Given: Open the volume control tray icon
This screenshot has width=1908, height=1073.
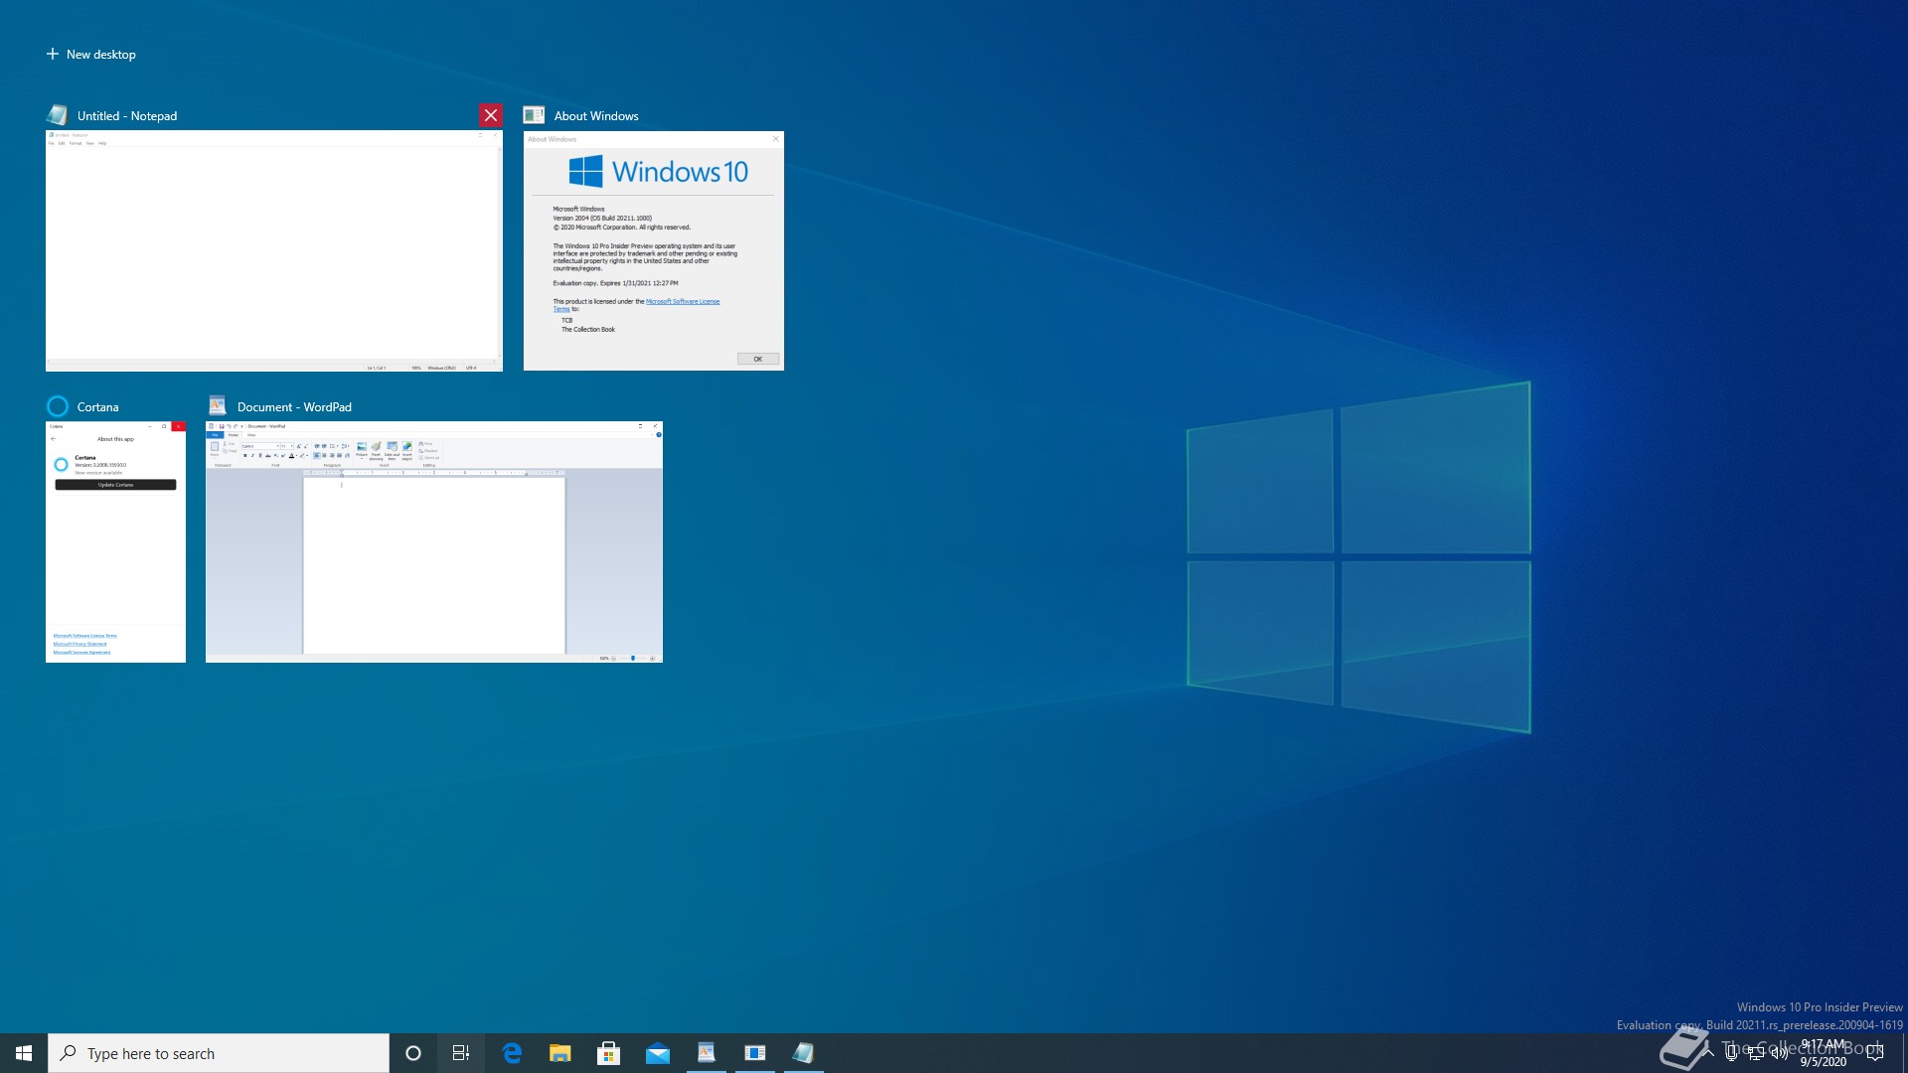Looking at the screenshot, I should click(1780, 1053).
